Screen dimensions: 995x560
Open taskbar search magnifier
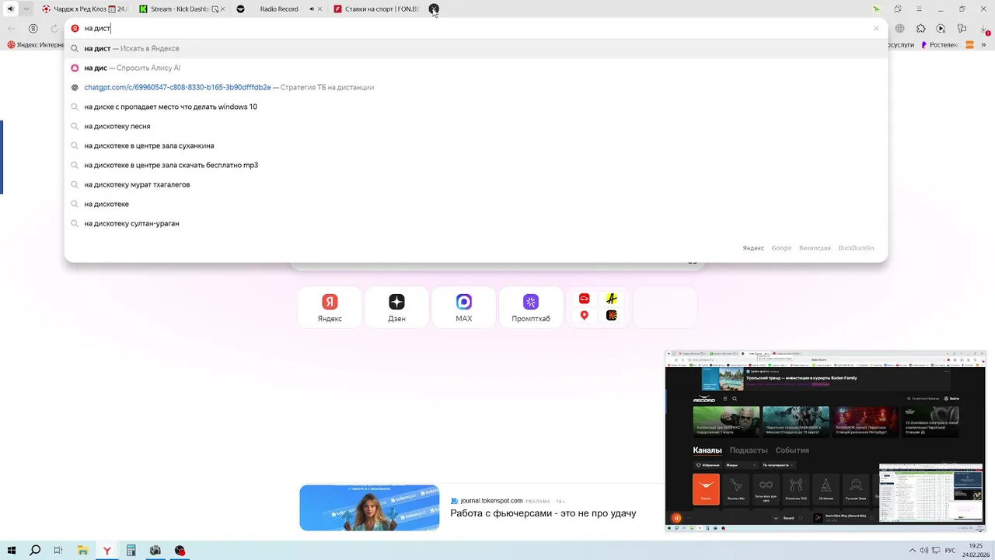pyautogui.click(x=35, y=551)
